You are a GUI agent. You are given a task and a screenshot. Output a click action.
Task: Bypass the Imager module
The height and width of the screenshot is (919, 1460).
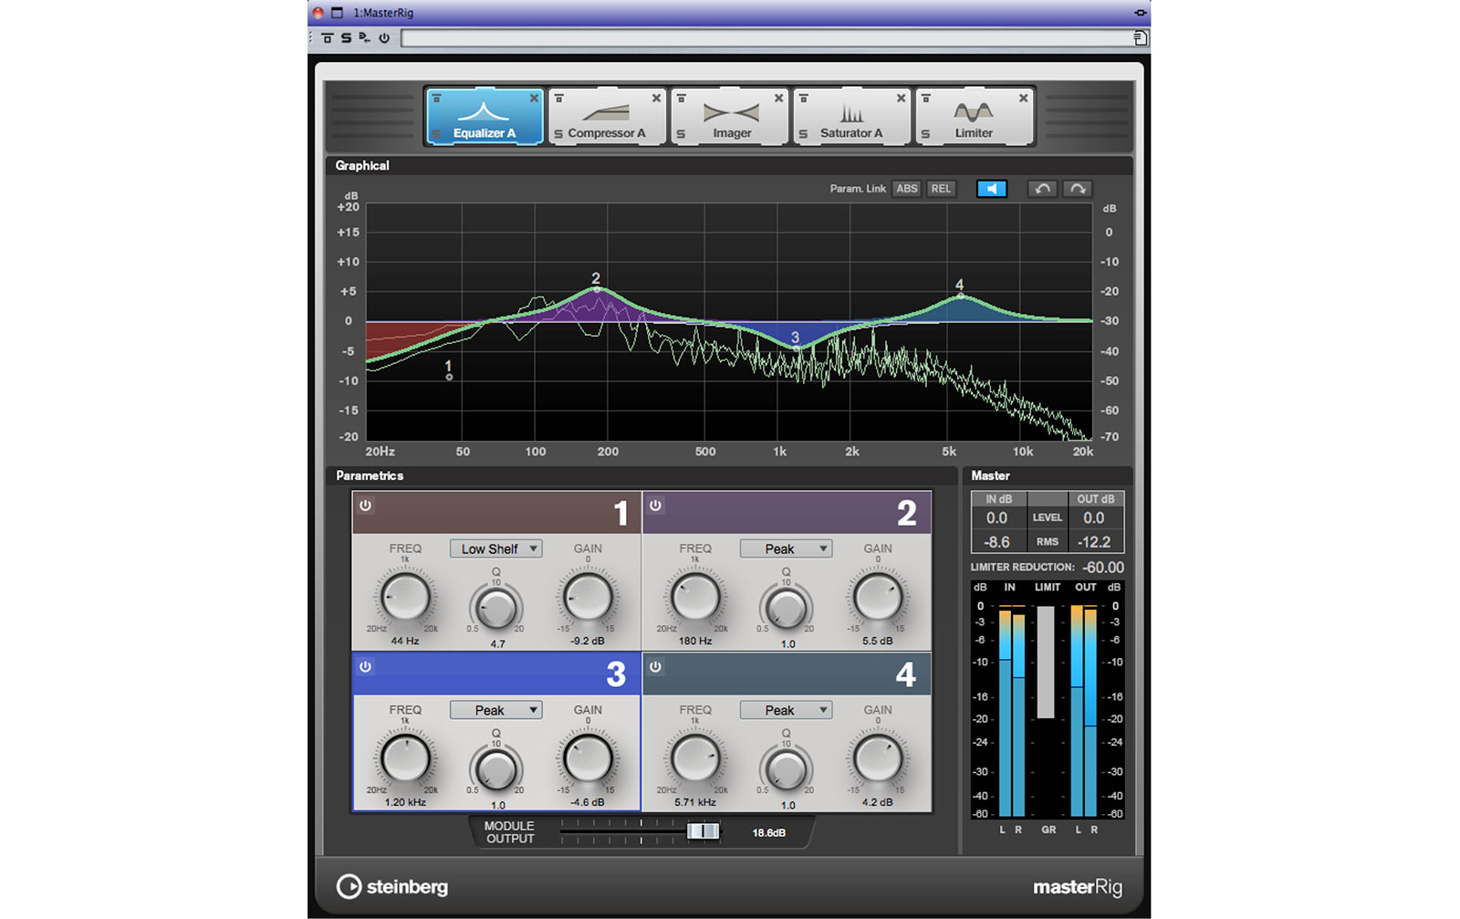(682, 99)
